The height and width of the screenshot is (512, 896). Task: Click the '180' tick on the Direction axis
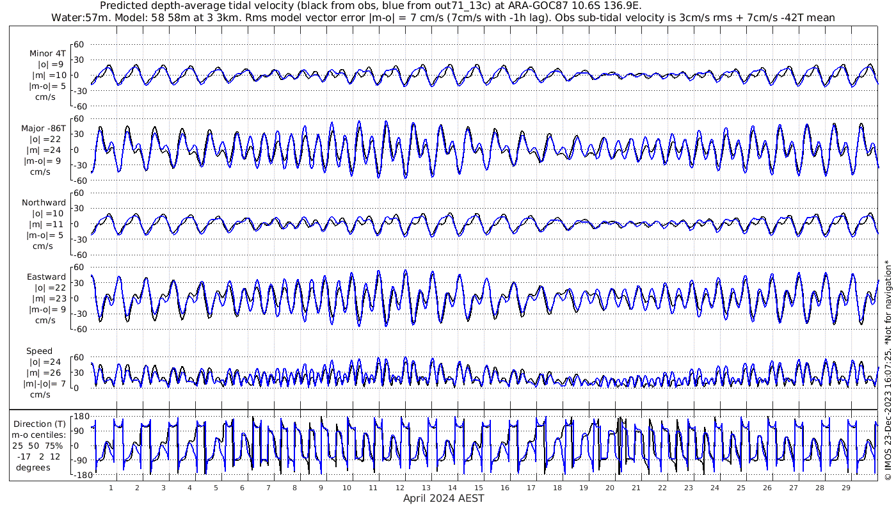pos(81,417)
